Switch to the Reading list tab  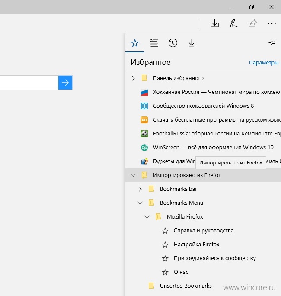154,43
